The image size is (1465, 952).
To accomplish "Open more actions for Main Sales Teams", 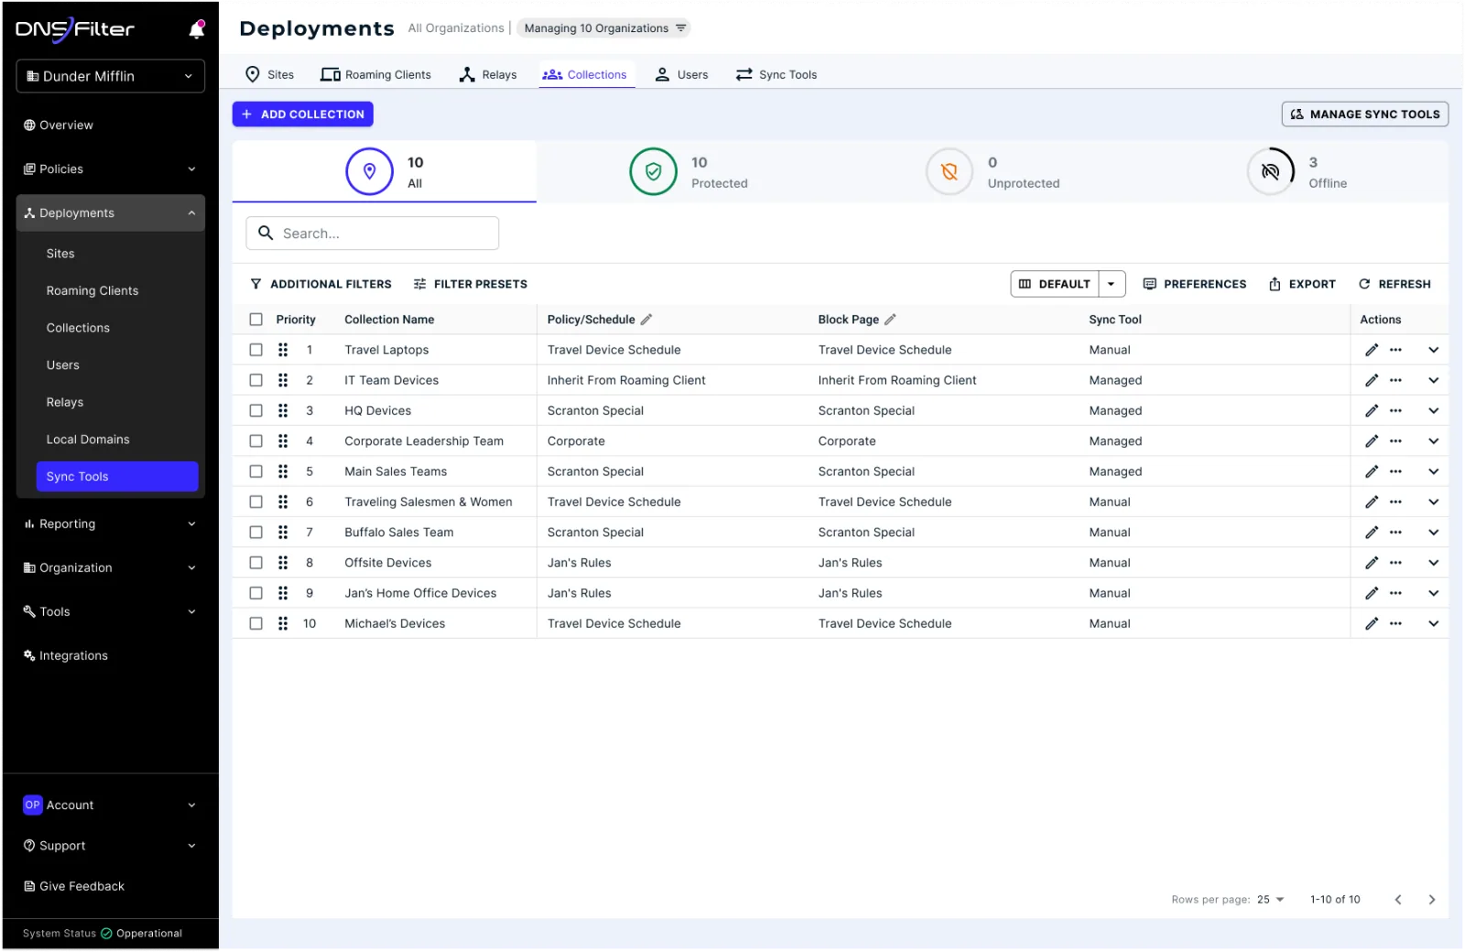I will pyautogui.click(x=1395, y=471).
